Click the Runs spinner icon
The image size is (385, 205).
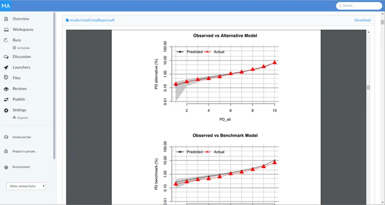6,40
